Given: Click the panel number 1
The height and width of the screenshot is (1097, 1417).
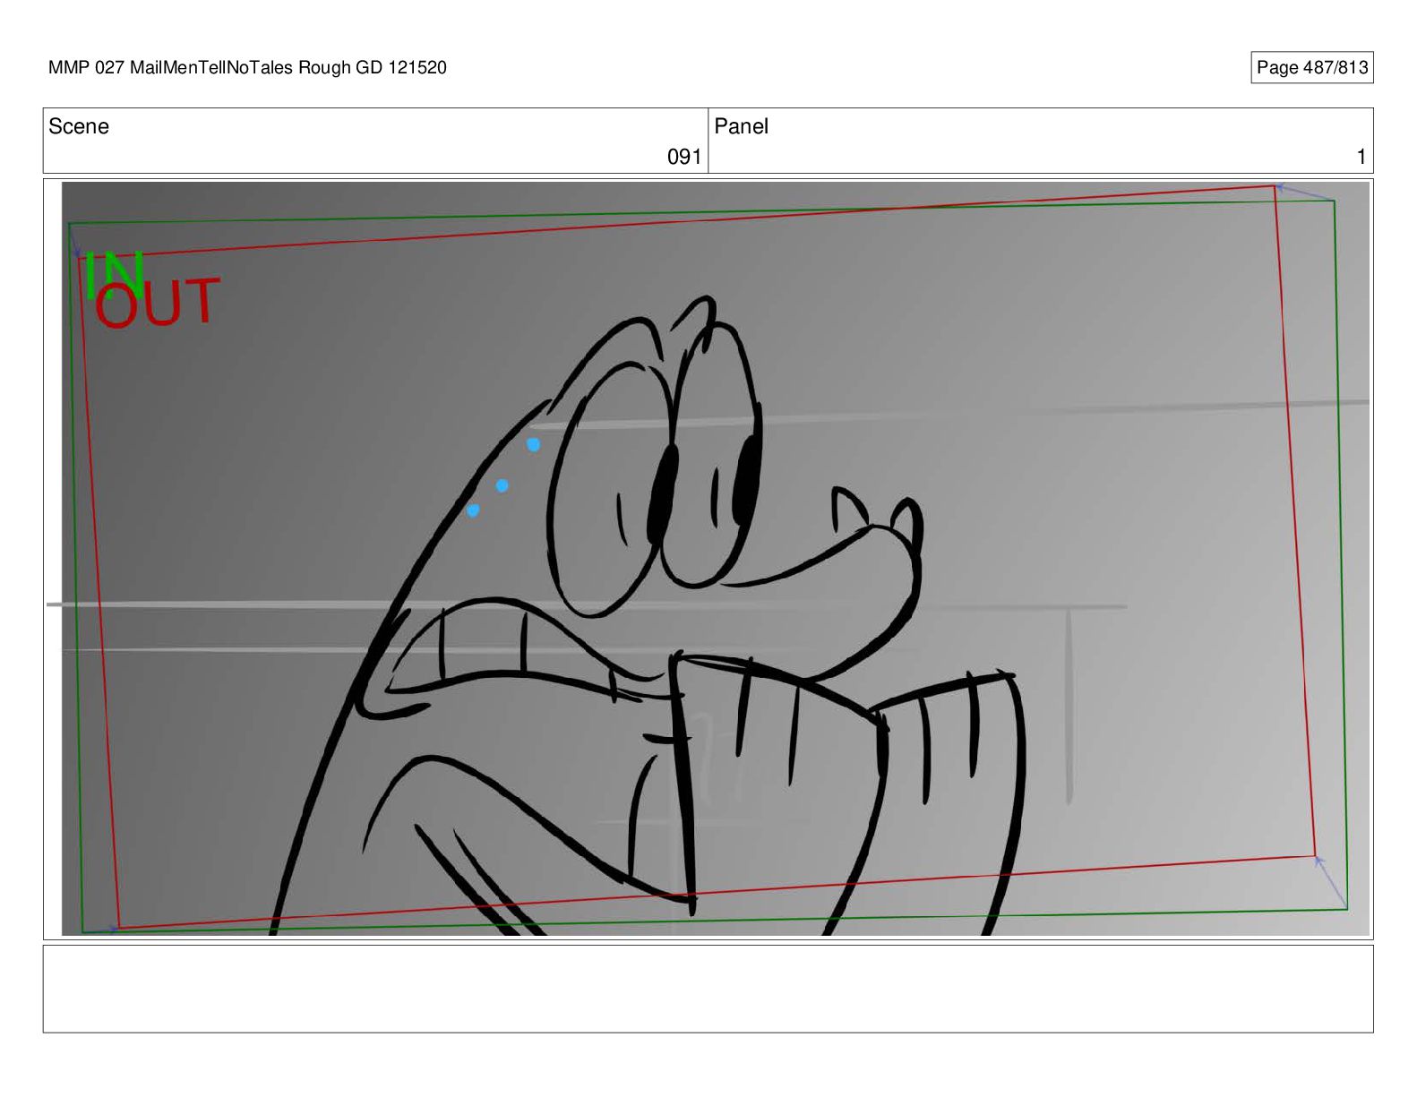Looking at the screenshot, I should 1361,157.
